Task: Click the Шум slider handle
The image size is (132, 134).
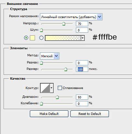Action: point(41,30)
